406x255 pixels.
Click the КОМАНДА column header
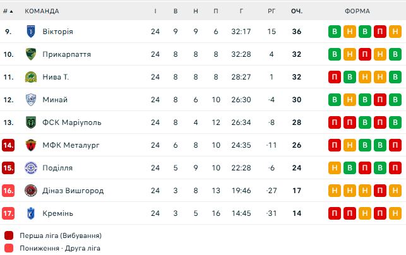[42, 11]
